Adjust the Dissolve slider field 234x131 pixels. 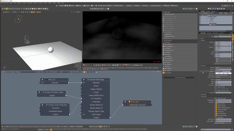point(223,70)
